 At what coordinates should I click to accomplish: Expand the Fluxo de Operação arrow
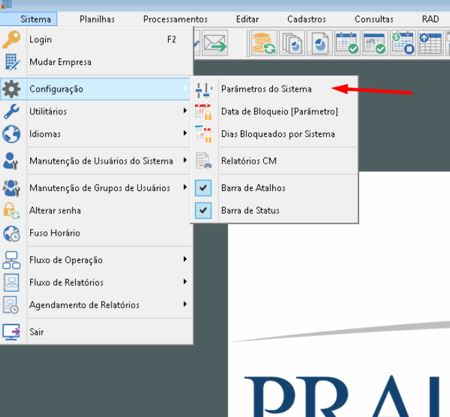click(185, 260)
